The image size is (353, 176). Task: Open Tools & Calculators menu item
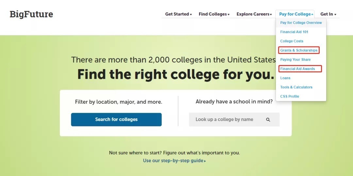(296, 87)
